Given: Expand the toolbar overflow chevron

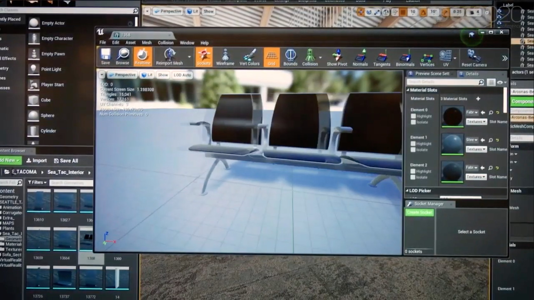Looking at the screenshot, I should pos(504,58).
